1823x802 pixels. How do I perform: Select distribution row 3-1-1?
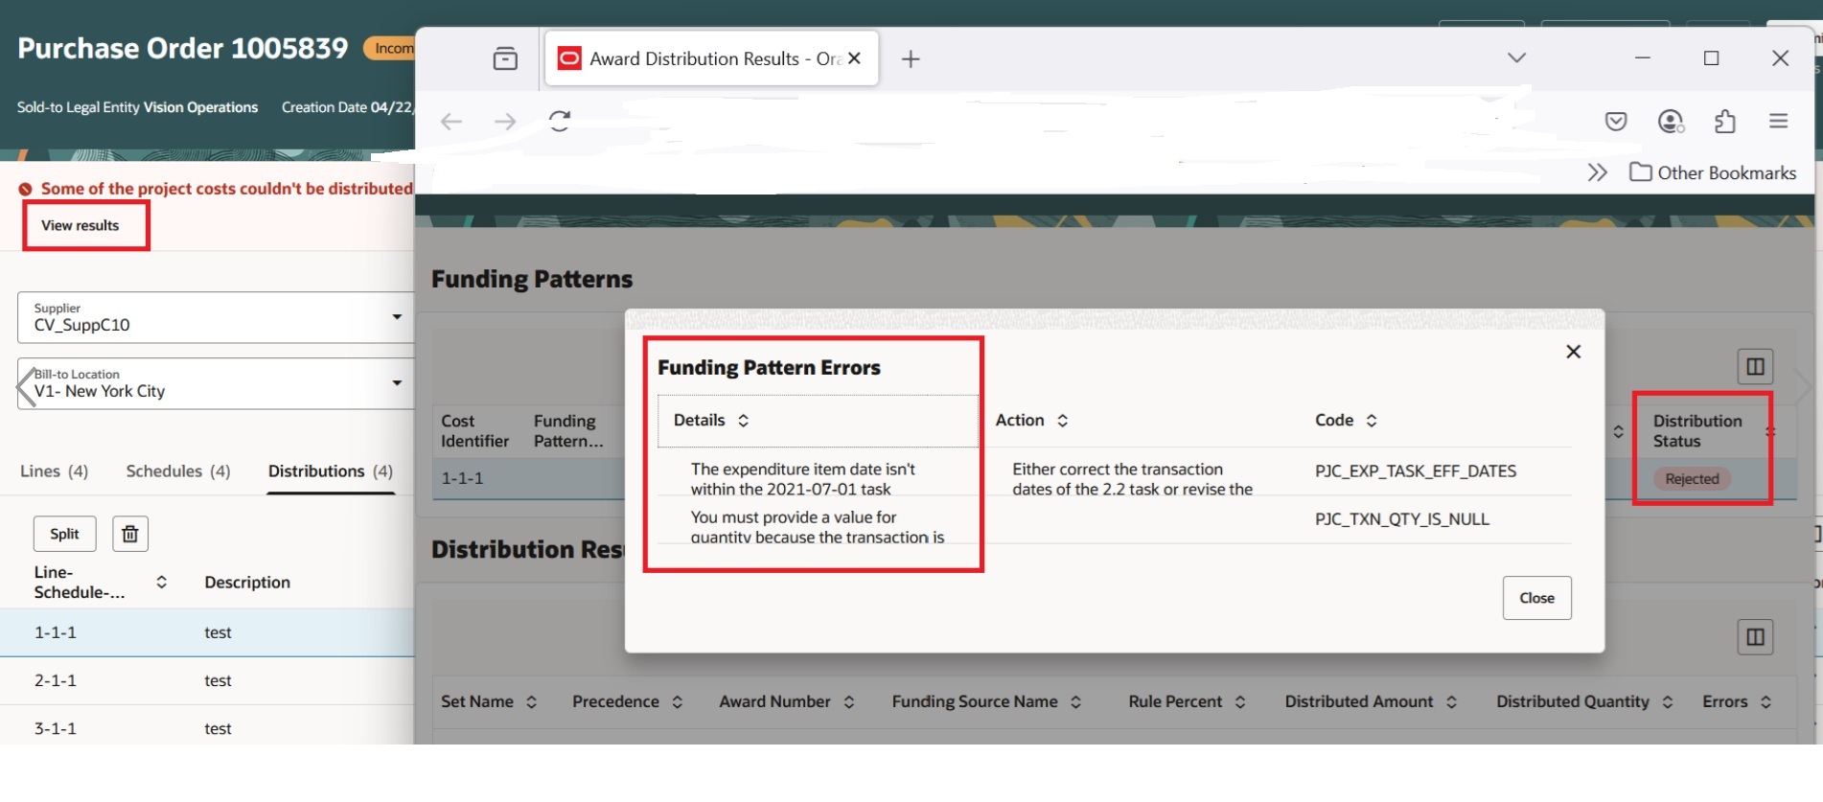click(207, 729)
